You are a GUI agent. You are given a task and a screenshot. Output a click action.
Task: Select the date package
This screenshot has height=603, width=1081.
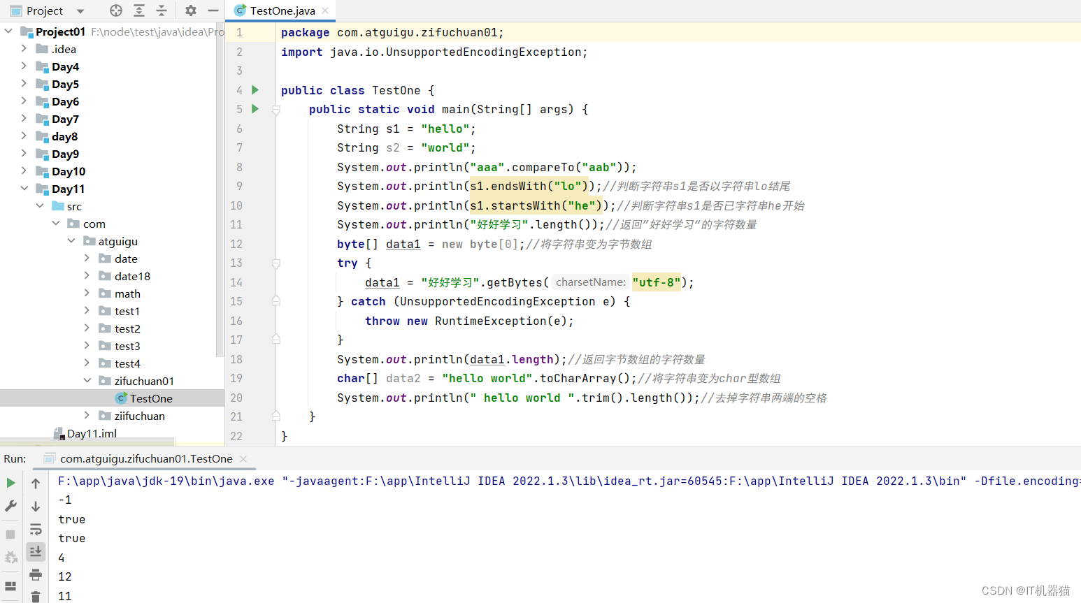(x=126, y=259)
